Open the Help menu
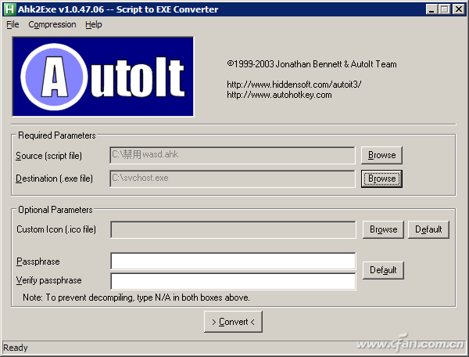The height and width of the screenshot is (357, 469). click(93, 24)
